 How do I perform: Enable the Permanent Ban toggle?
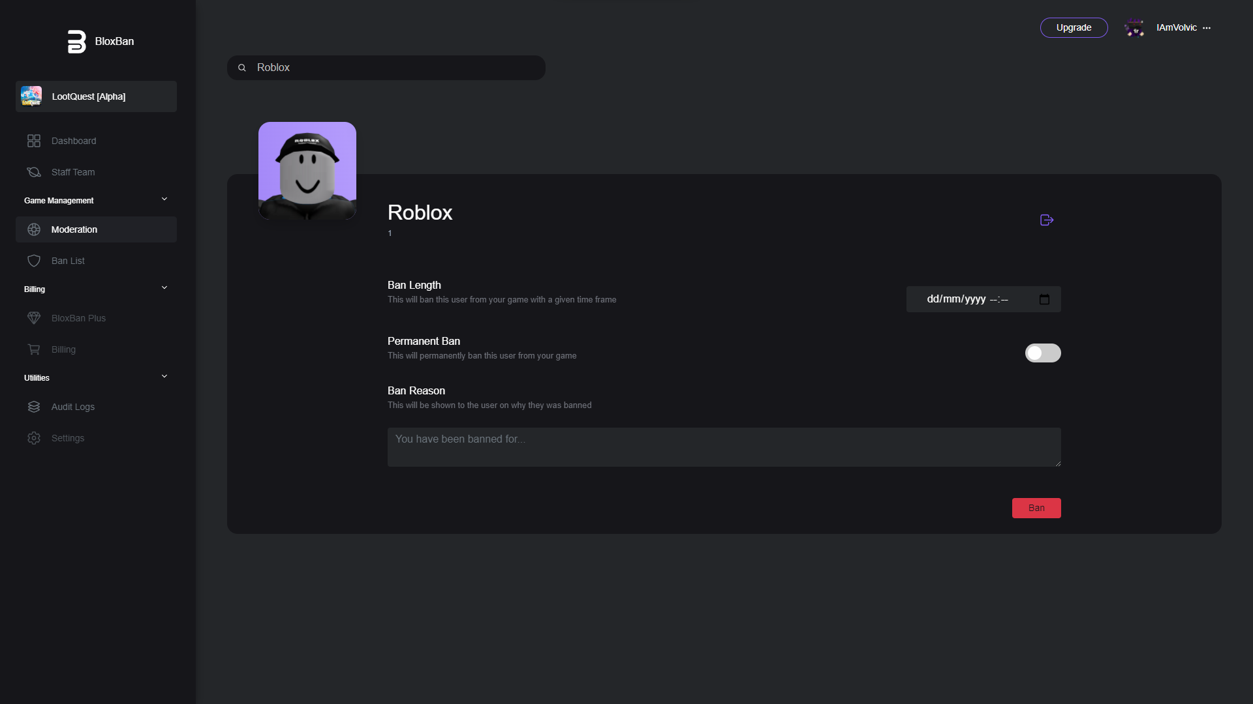[1042, 353]
